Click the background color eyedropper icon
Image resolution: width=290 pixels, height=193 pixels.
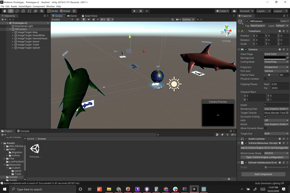click(287, 58)
